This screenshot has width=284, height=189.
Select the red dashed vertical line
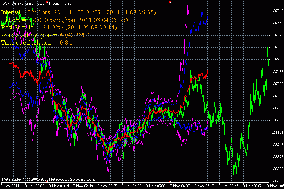[47, 113]
